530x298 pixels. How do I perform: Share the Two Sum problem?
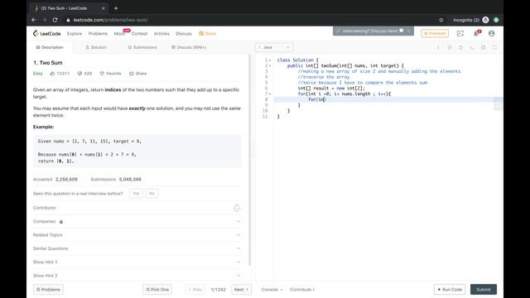coord(138,74)
